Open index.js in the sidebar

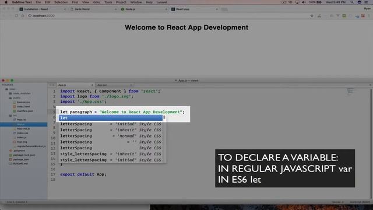pyautogui.click(x=22, y=138)
